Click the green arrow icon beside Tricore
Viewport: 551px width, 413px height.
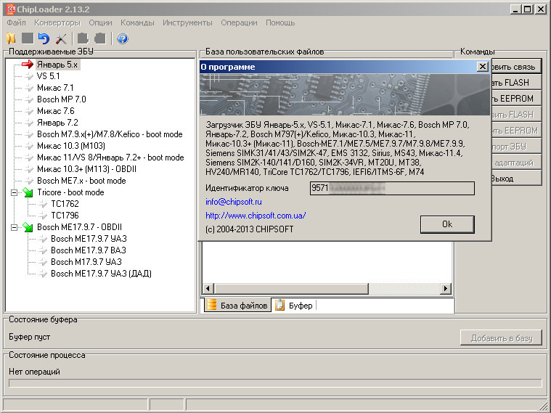pos(28,192)
